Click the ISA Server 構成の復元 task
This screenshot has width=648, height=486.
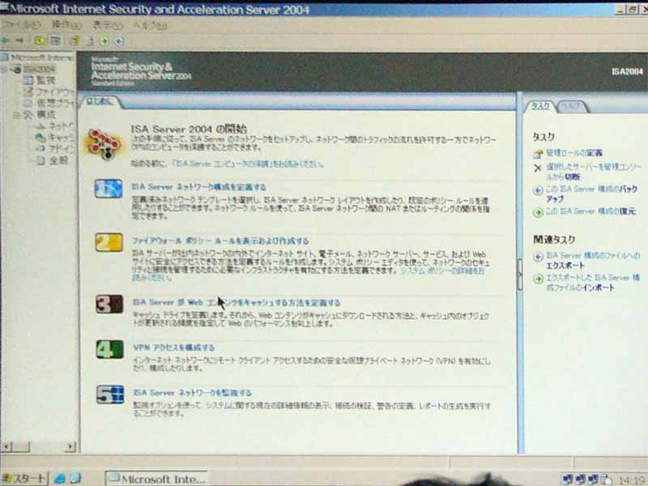tap(590, 211)
